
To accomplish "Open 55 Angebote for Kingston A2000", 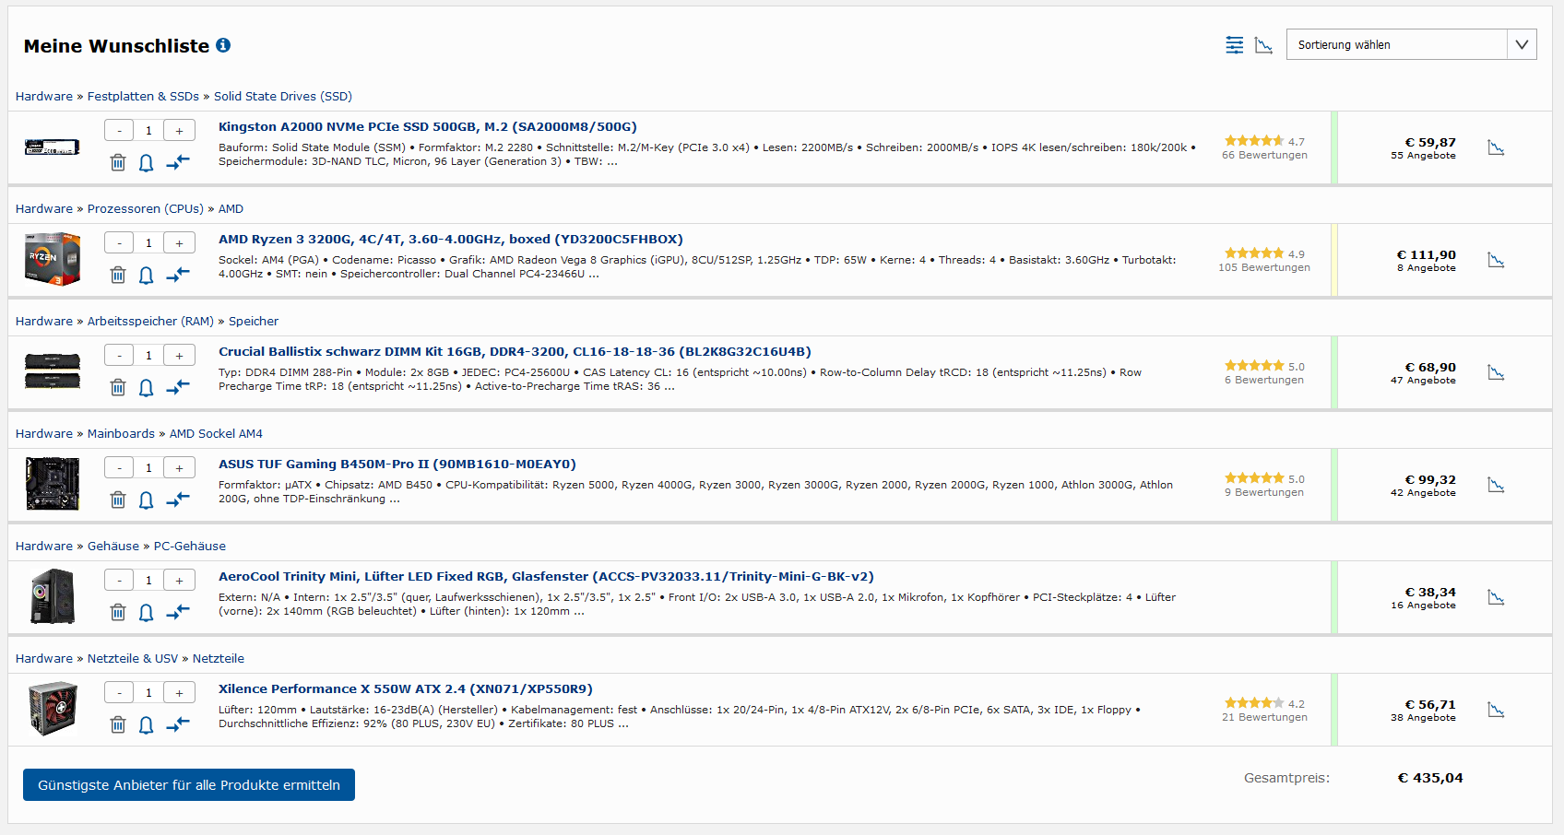I will (1423, 156).
